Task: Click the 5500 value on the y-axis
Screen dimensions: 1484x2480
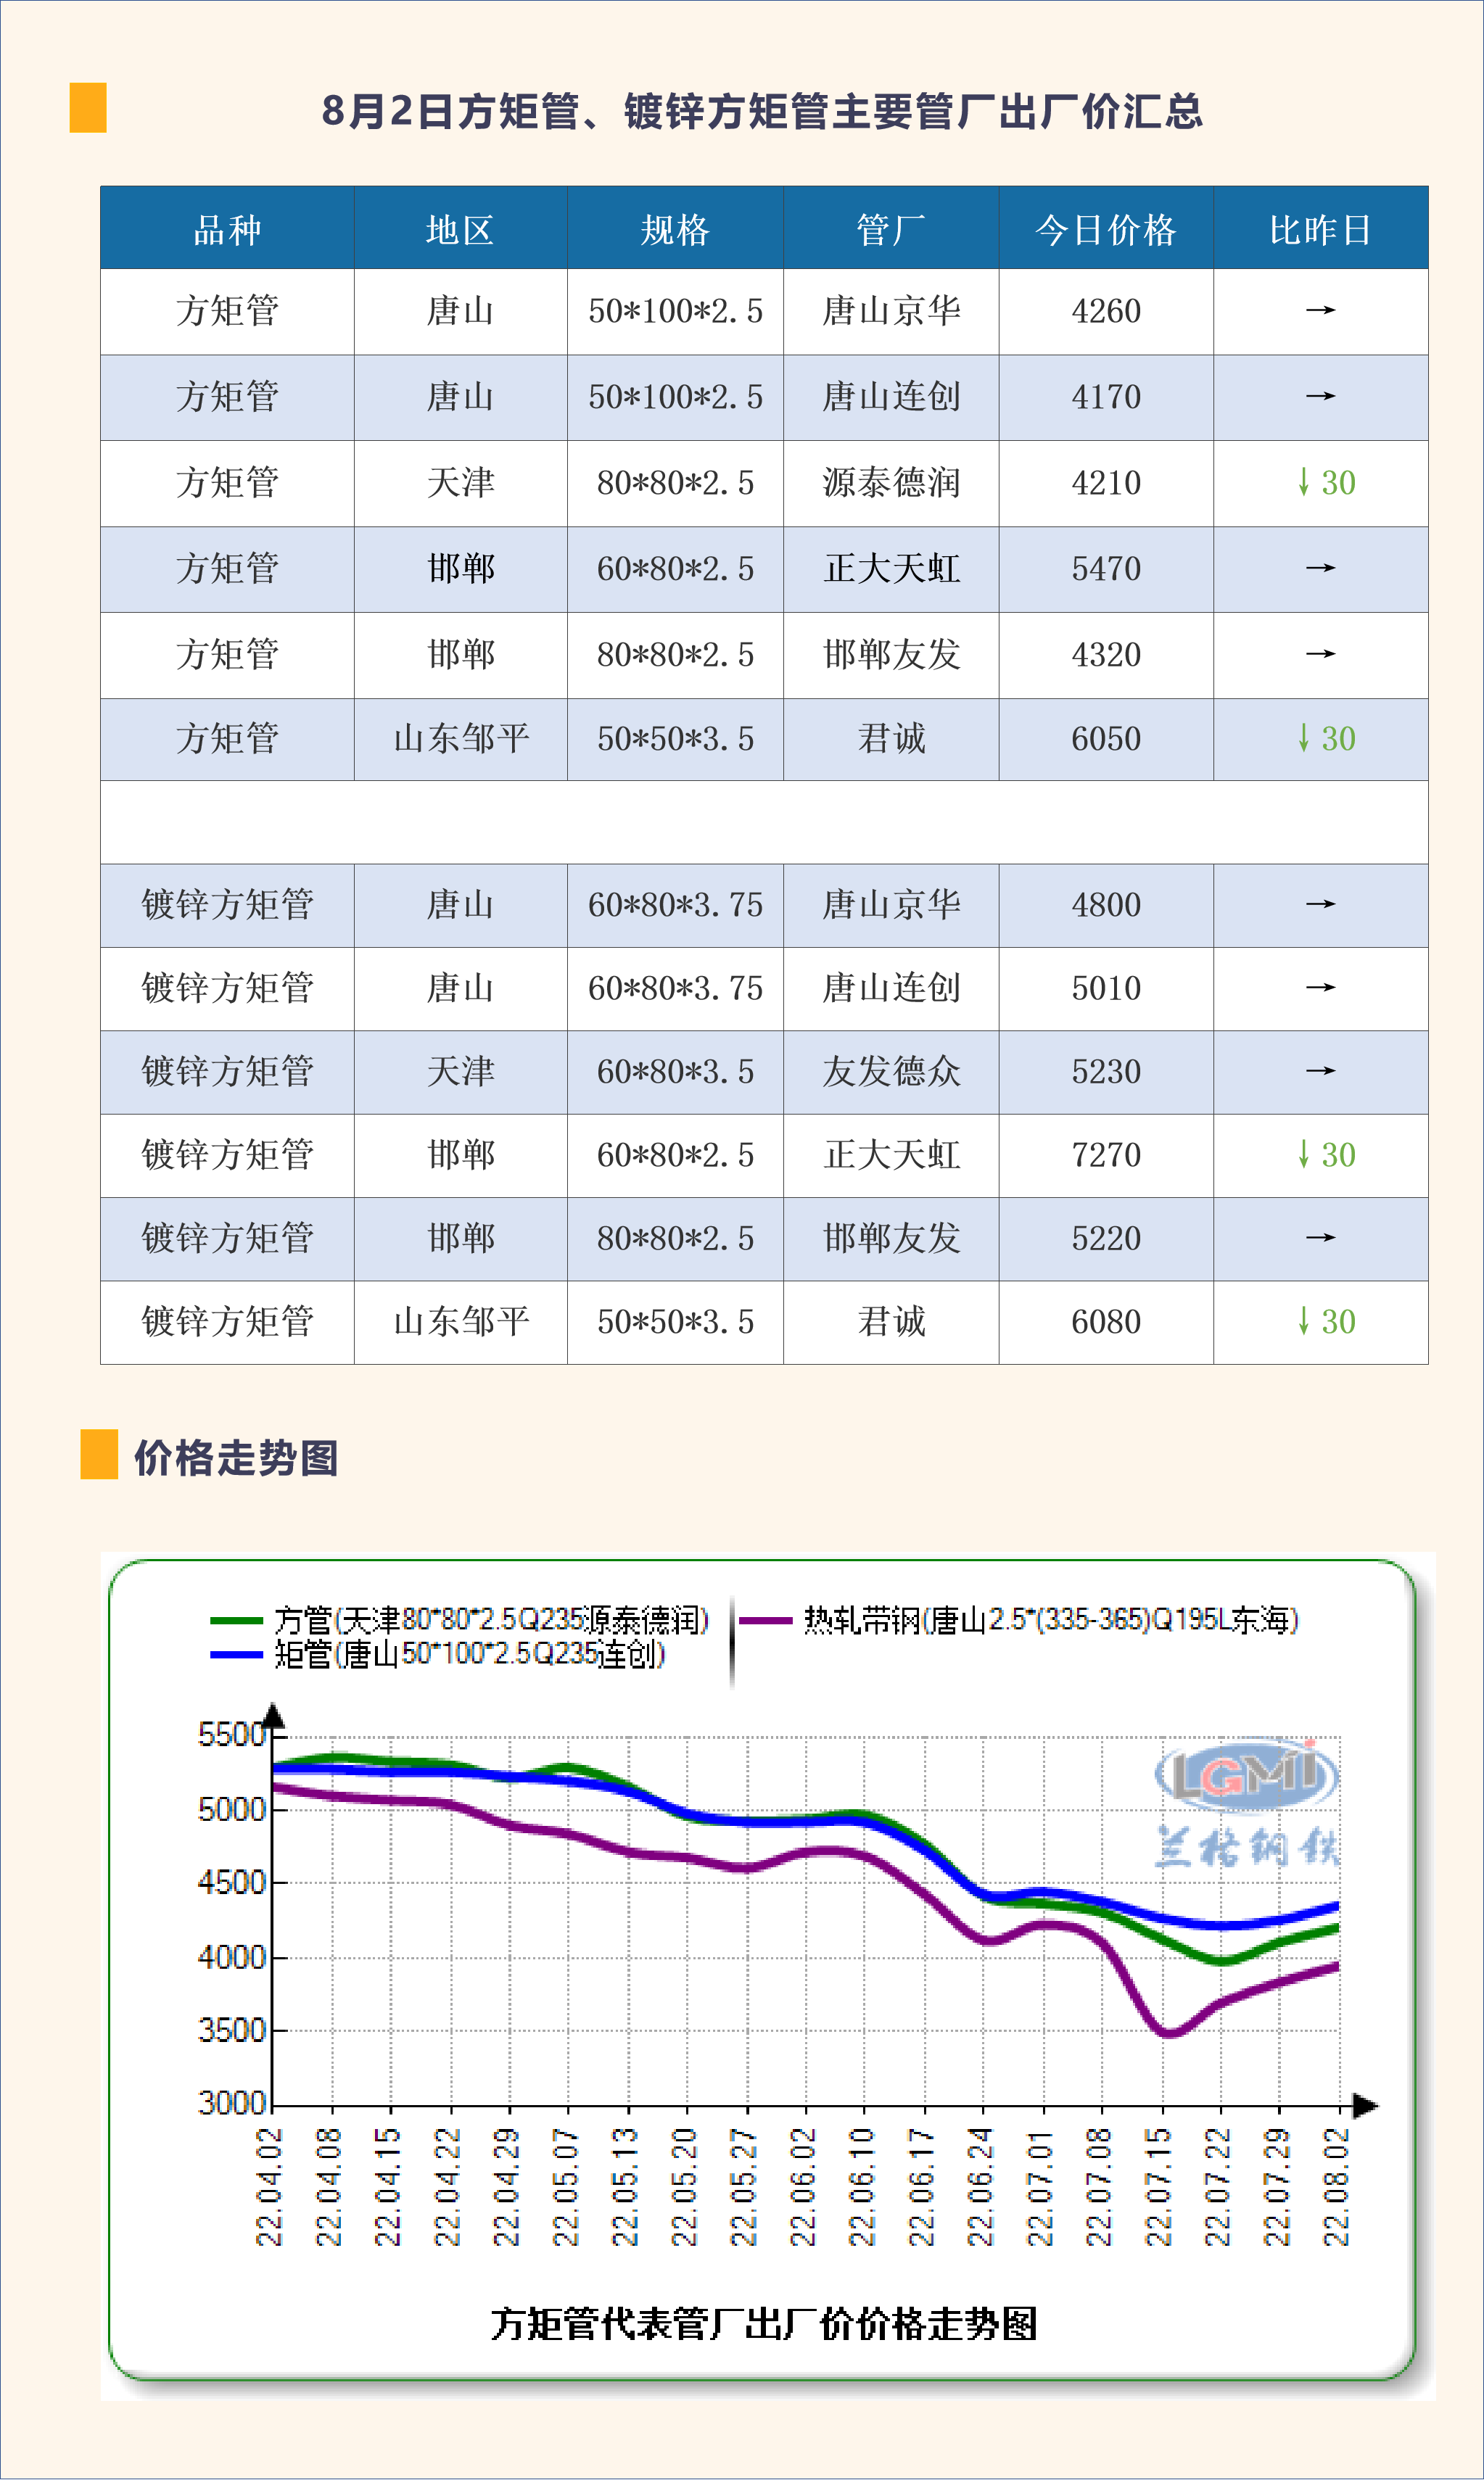Action: point(232,1735)
